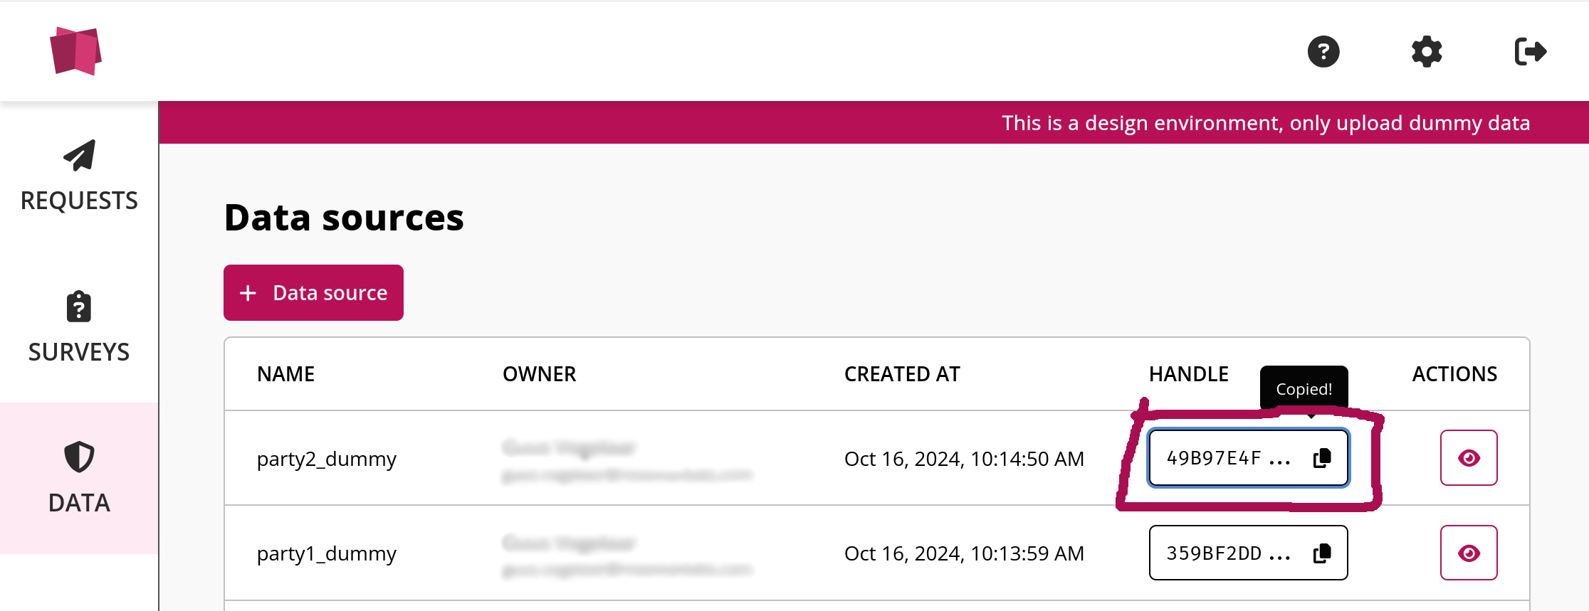1589x611 pixels.
Task: Click the party1_dummy name entry
Action: pyautogui.click(x=327, y=553)
